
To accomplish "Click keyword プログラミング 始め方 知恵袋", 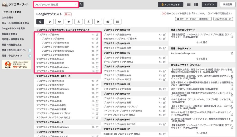I will tap(51, 109).
